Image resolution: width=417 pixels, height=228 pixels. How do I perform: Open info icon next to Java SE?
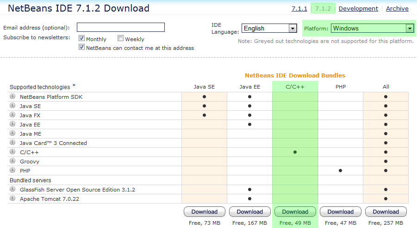click(12, 105)
